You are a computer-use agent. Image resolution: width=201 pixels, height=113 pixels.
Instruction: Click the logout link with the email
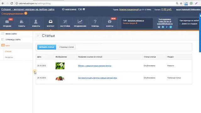click(188, 10)
